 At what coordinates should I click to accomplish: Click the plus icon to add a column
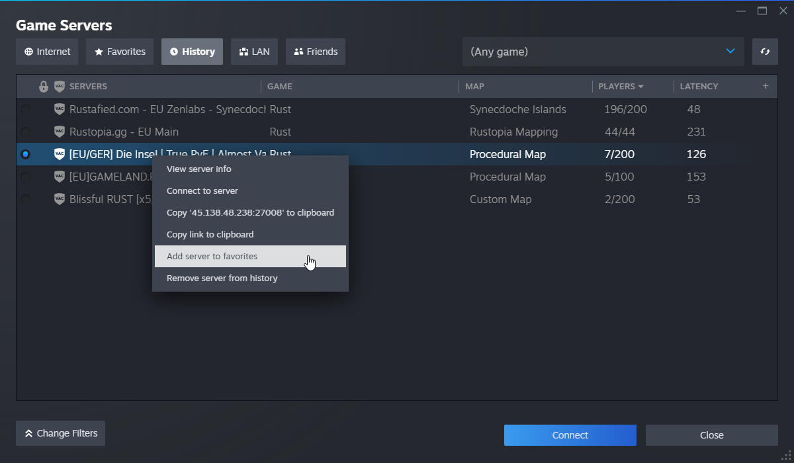(x=766, y=86)
